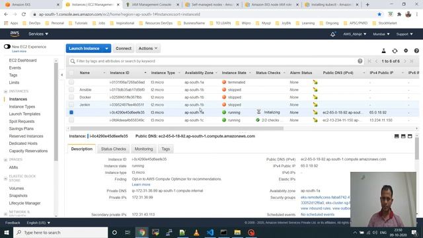
Task: Uncheck the i-0c4290e45d6eefe35 instance checkbox
Action: 71,112
